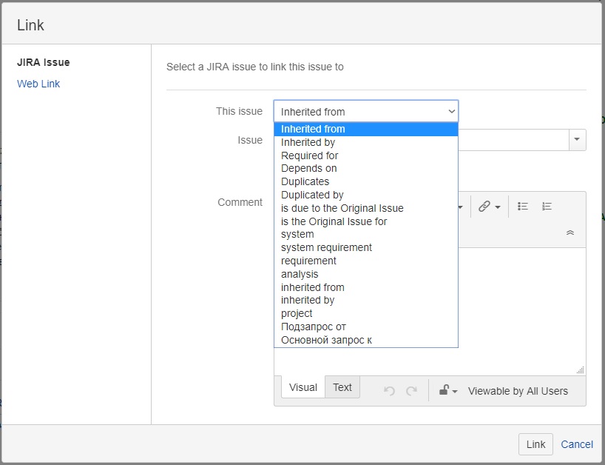Switch to the Text editor tab
The image size is (605, 465).
(x=342, y=387)
